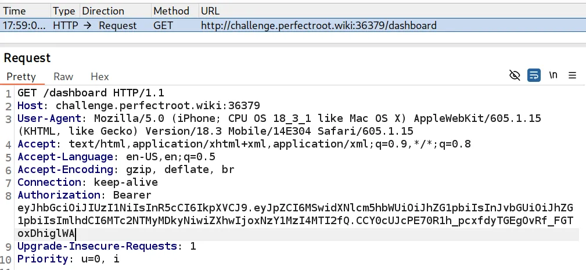The image size is (586, 270).
Task: Click the Request panel title
Action: click(x=27, y=58)
